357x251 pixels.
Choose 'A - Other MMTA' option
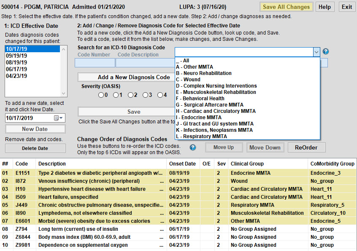247,67
